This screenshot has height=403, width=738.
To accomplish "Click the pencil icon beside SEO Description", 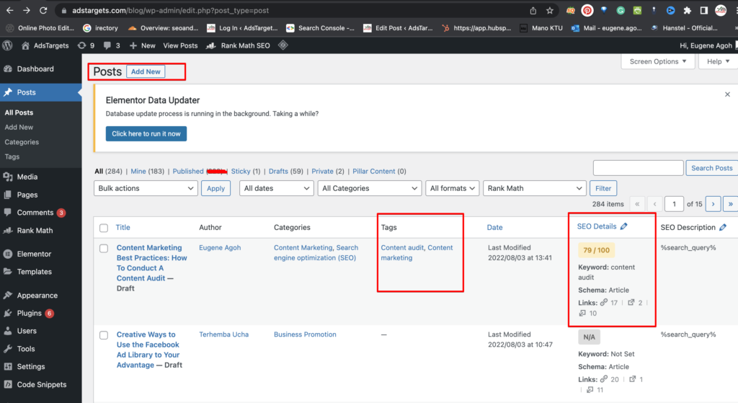I will pyautogui.click(x=723, y=227).
